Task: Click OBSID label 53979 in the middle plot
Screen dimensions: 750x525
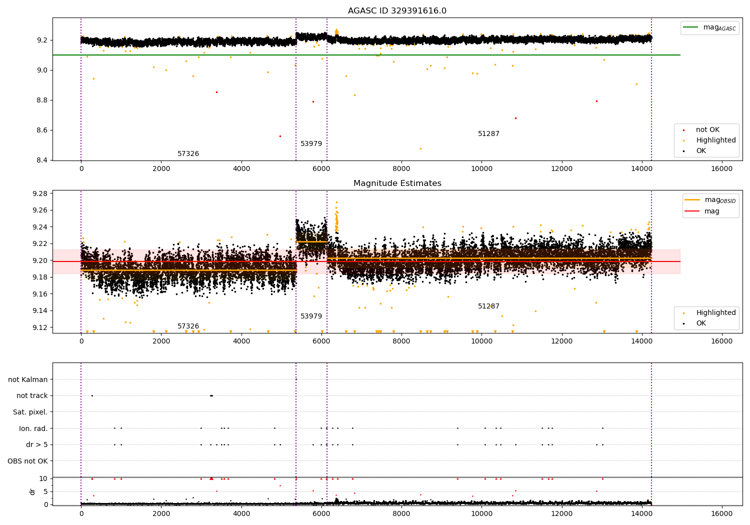Action: [x=311, y=316]
